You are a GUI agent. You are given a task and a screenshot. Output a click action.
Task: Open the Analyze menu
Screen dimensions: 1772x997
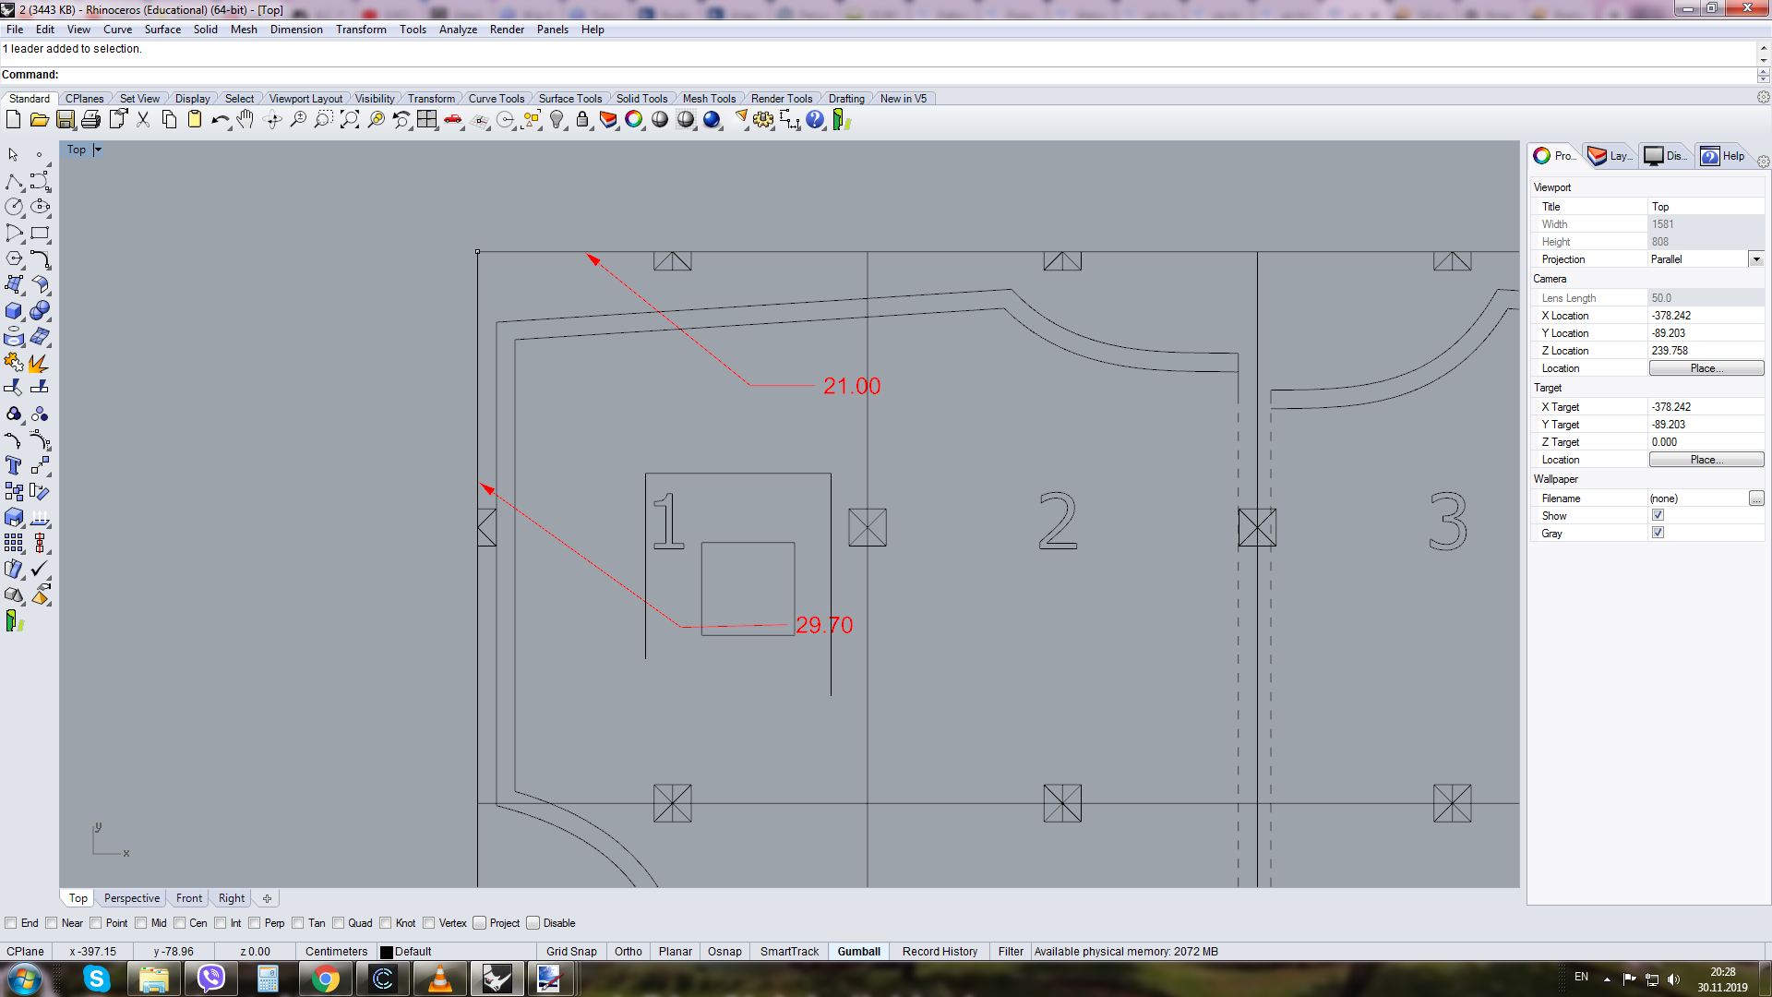[x=458, y=30]
